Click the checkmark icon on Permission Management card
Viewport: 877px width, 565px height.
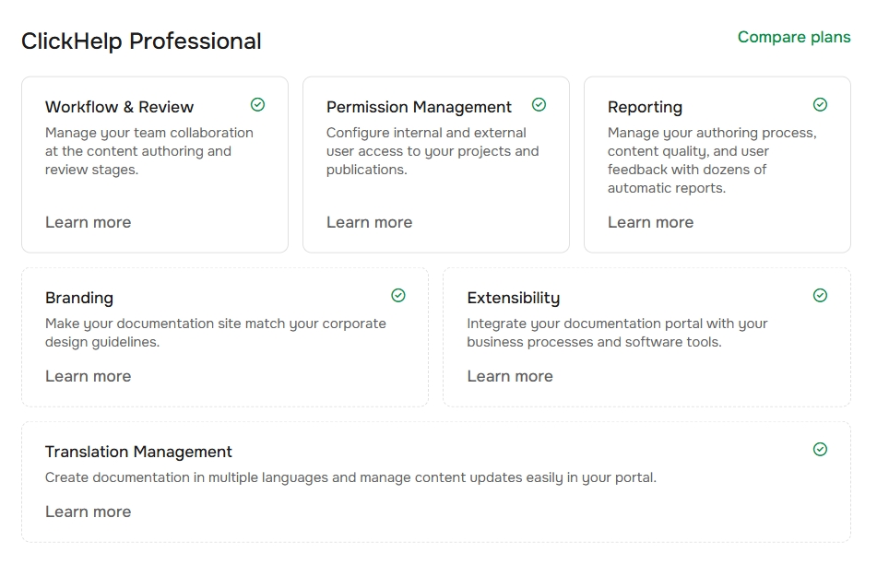click(x=539, y=105)
